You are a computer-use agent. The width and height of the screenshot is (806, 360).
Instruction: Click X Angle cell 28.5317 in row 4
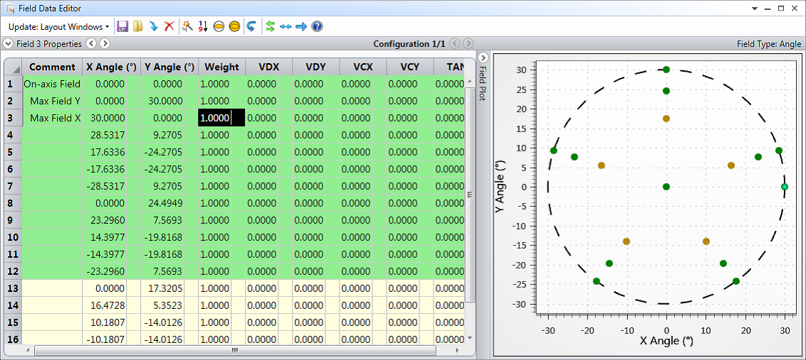(x=111, y=135)
